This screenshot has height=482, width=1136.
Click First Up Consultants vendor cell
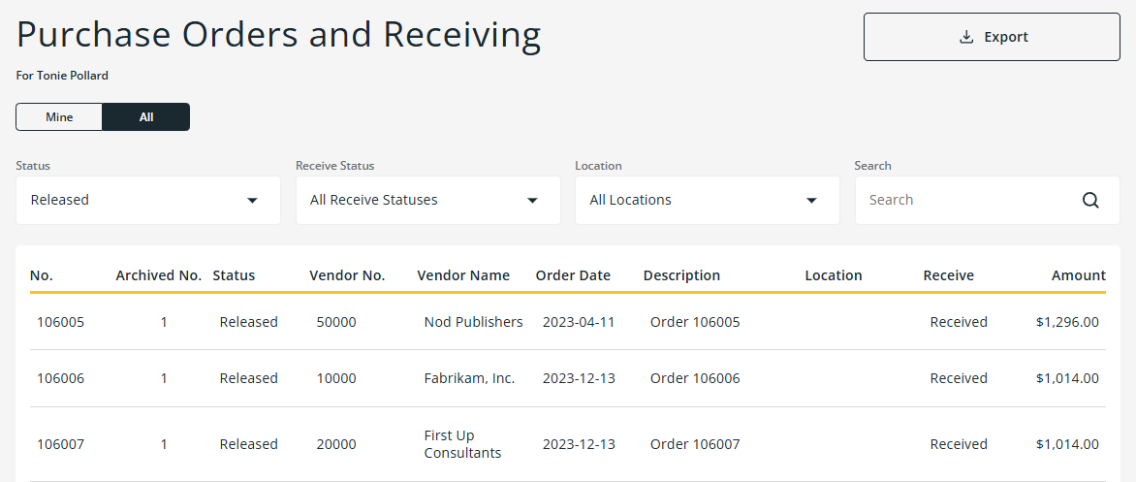462,444
